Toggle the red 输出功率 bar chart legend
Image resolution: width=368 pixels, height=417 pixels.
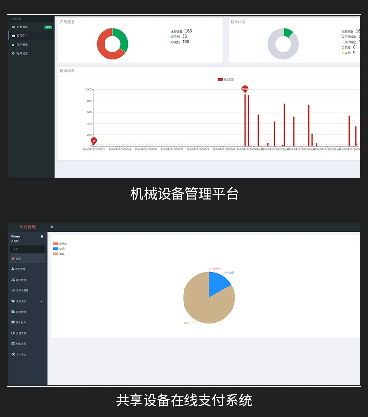[226, 79]
